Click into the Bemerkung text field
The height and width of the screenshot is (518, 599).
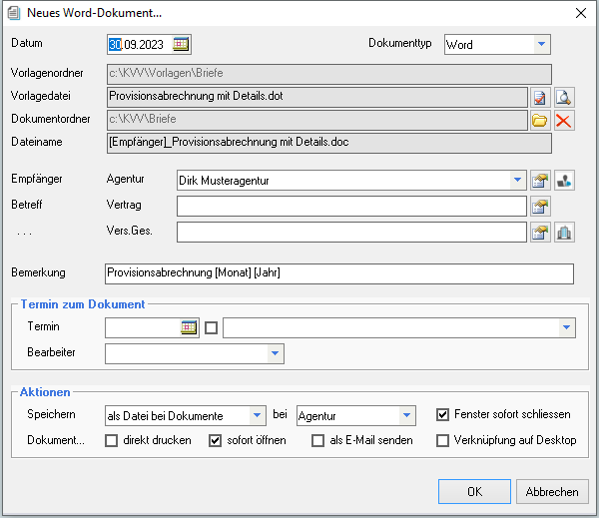(x=339, y=273)
